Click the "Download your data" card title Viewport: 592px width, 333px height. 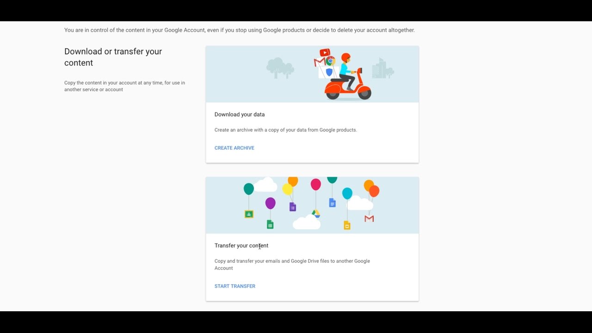(240, 114)
